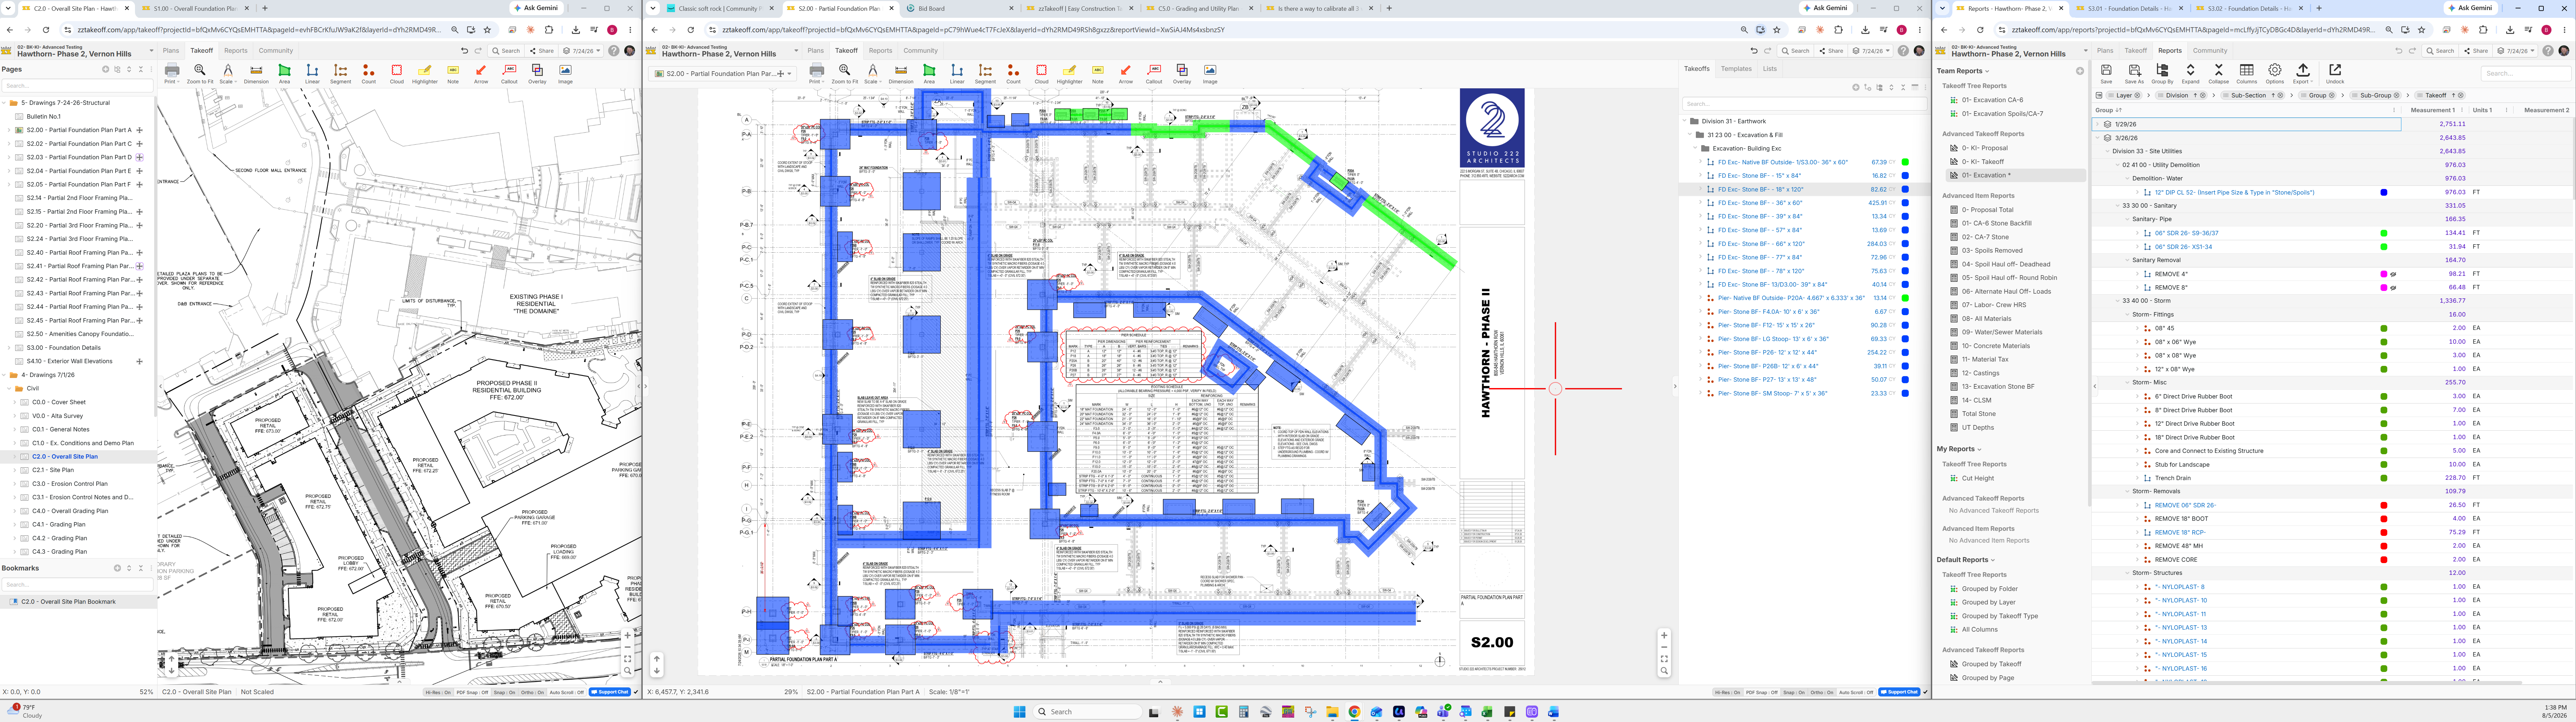The width and height of the screenshot is (2576, 722).
Task: Switch to Plans tab in Overall Site Plan window
Action: point(171,51)
